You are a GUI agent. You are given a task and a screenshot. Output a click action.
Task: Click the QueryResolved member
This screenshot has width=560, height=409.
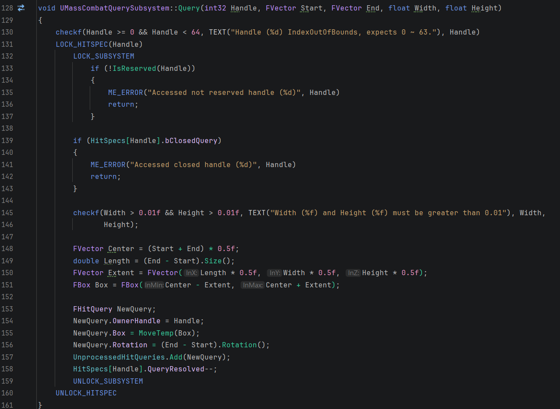point(176,369)
